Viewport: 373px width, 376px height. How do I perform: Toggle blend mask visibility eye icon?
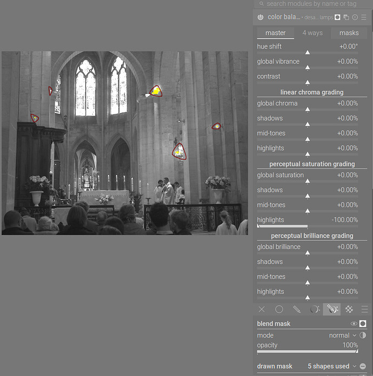(354, 324)
